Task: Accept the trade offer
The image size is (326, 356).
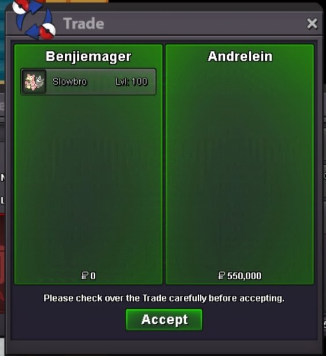Action: [x=164, y=320]
